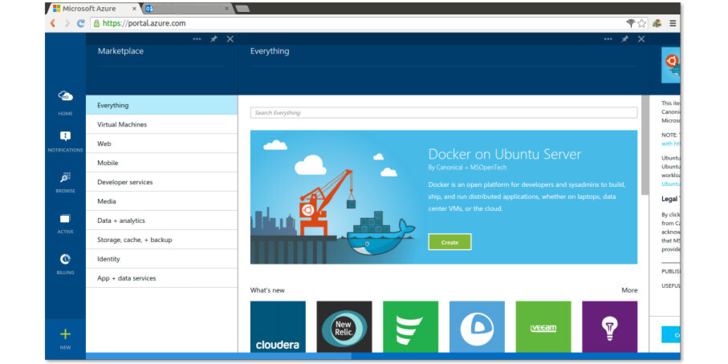Select the Data + analytics category

pyautogui.click(x=161, y=220)
